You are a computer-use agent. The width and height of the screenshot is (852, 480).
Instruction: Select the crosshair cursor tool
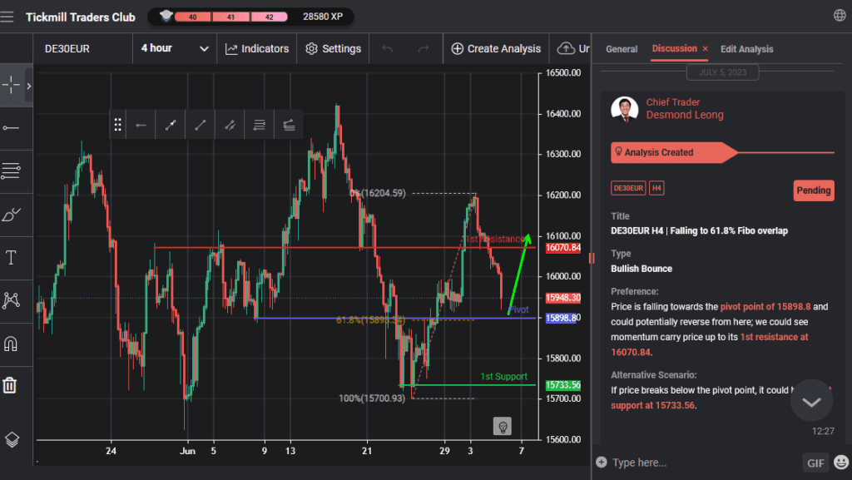point(12,85)
